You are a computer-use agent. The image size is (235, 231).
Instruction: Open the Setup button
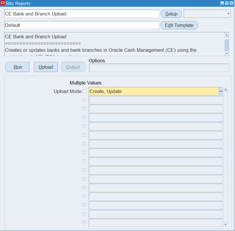tap(171, 14)
